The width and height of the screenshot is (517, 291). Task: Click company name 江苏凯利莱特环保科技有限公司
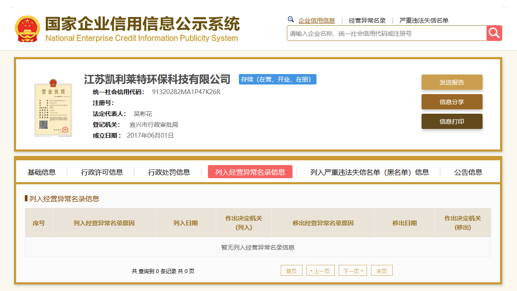coord(157,79)
